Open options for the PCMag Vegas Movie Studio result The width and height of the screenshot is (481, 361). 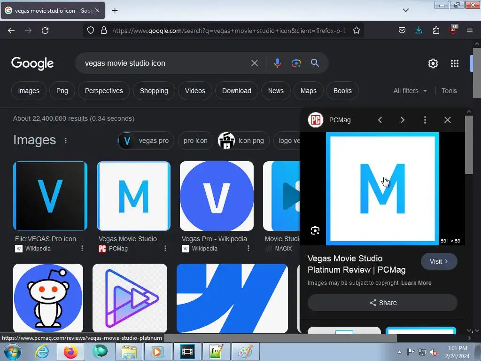click(165, 248)
